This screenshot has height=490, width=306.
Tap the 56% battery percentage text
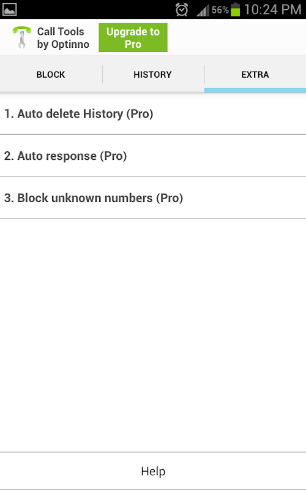click(x=220, y=10)
